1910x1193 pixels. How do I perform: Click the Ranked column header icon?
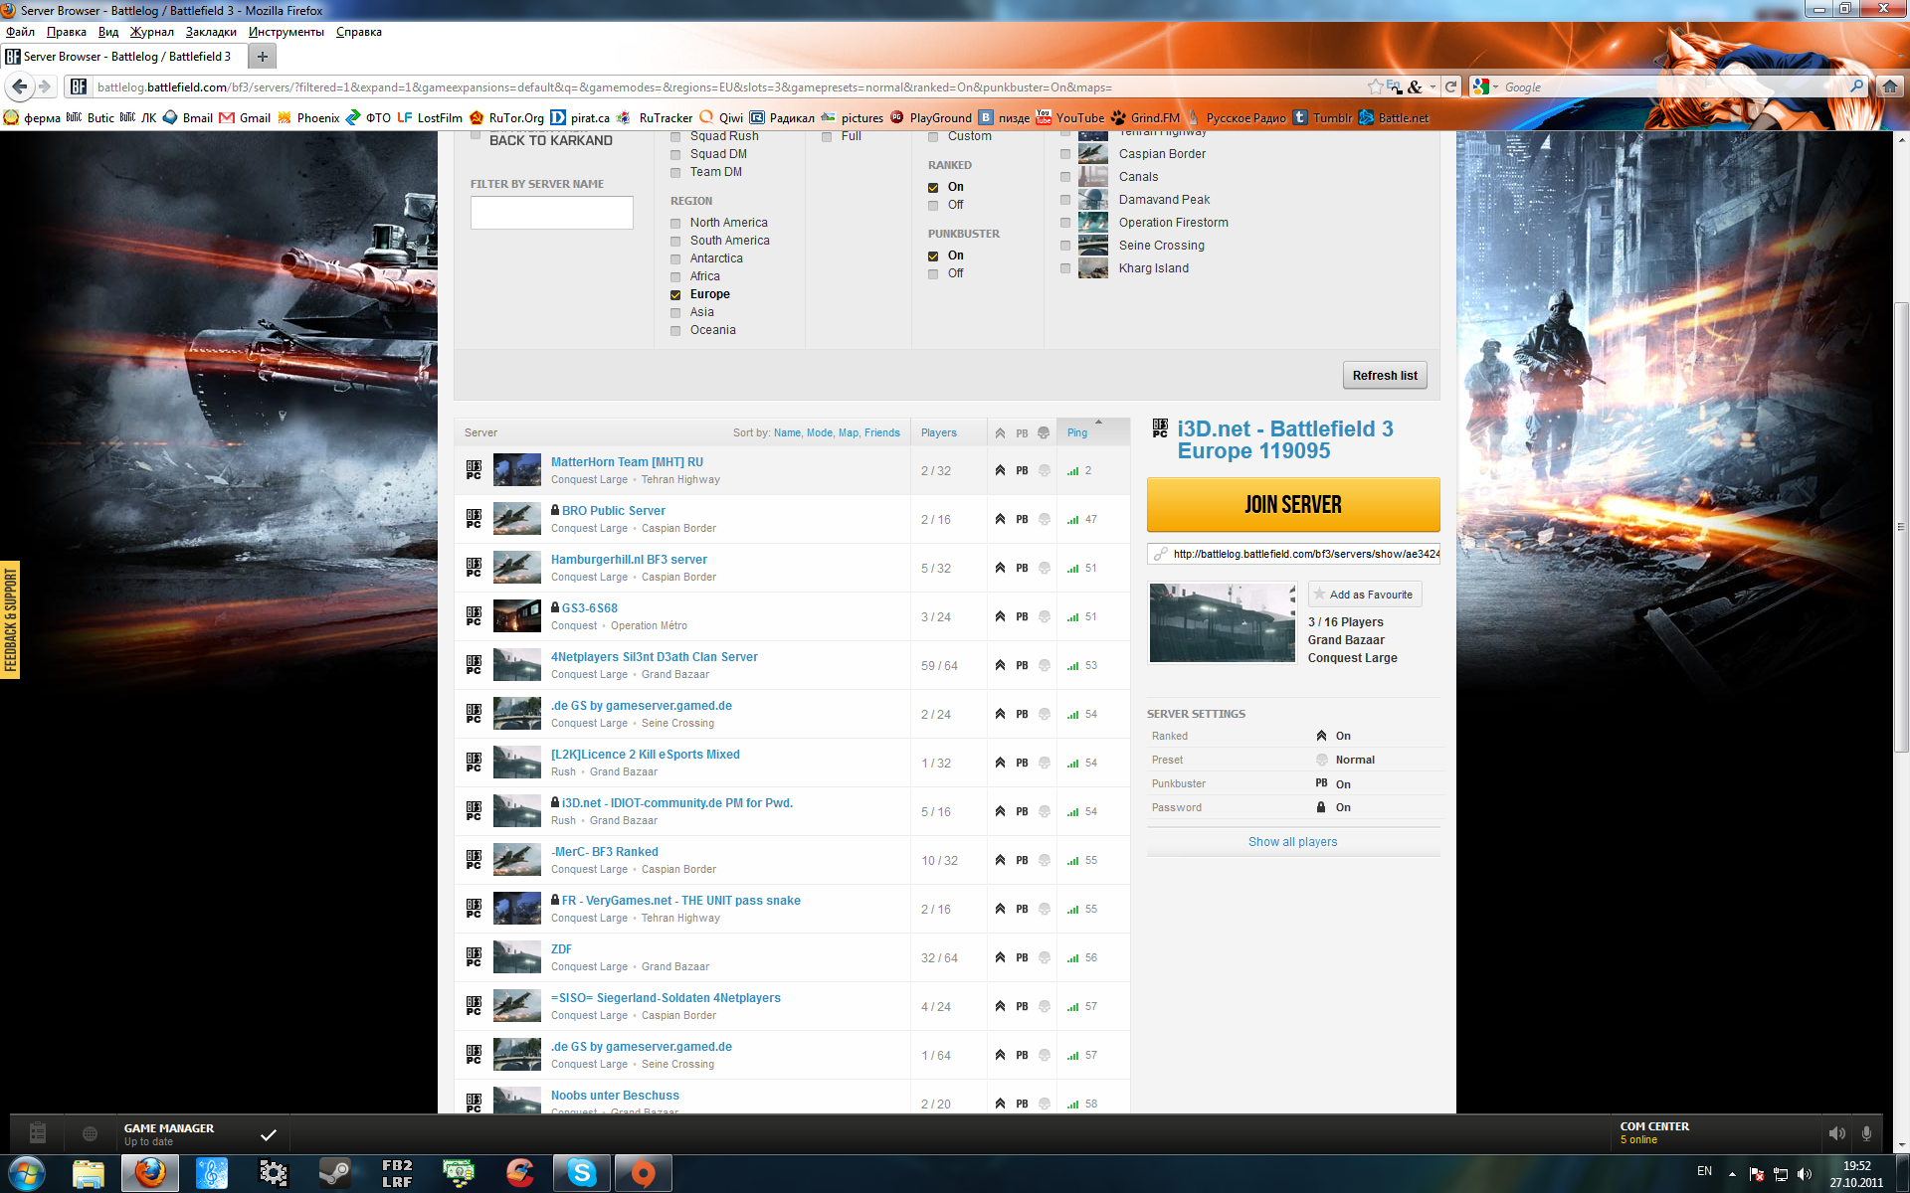pos(1000,432)
